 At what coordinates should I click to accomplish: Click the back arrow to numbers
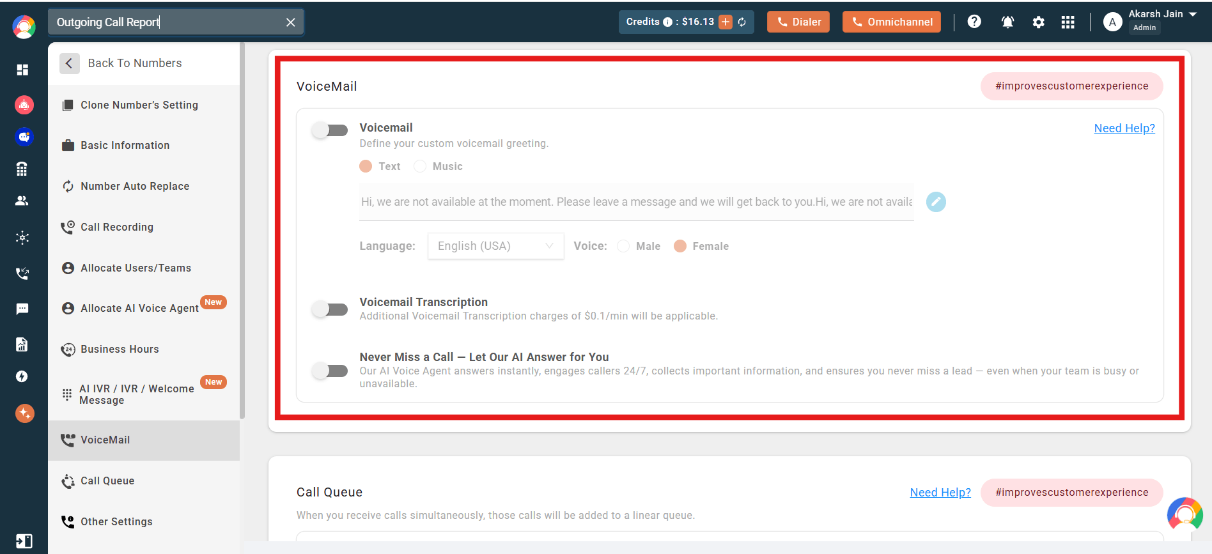pos(69,63)
